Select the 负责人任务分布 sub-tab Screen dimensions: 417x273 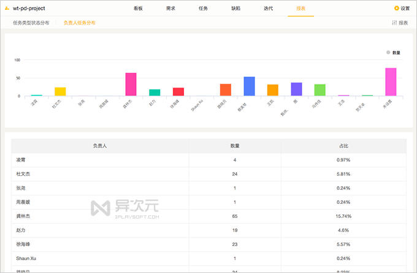(80, 23)
